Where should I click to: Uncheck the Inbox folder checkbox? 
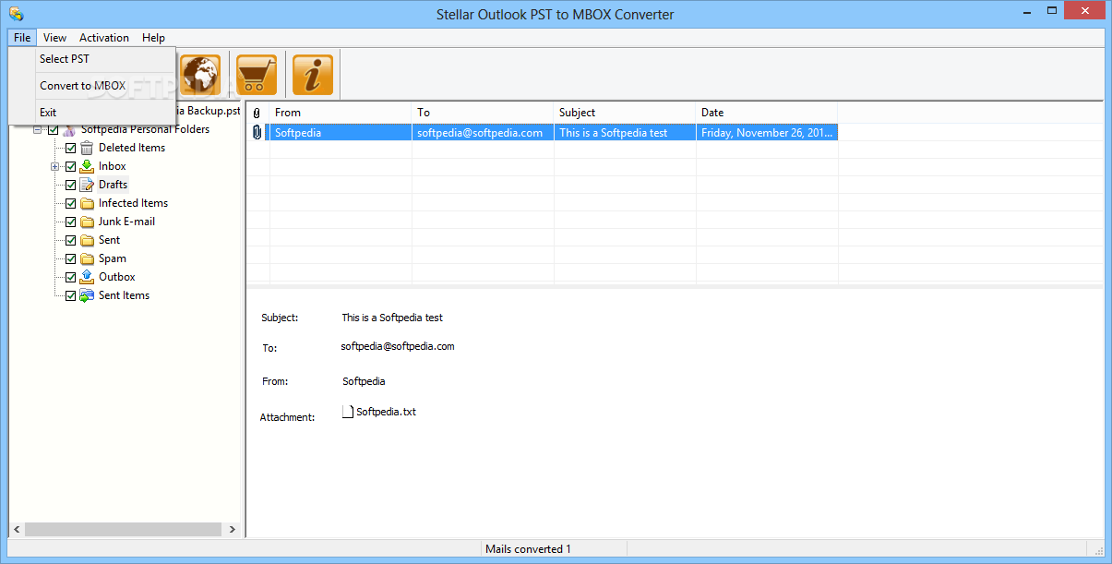70,166
